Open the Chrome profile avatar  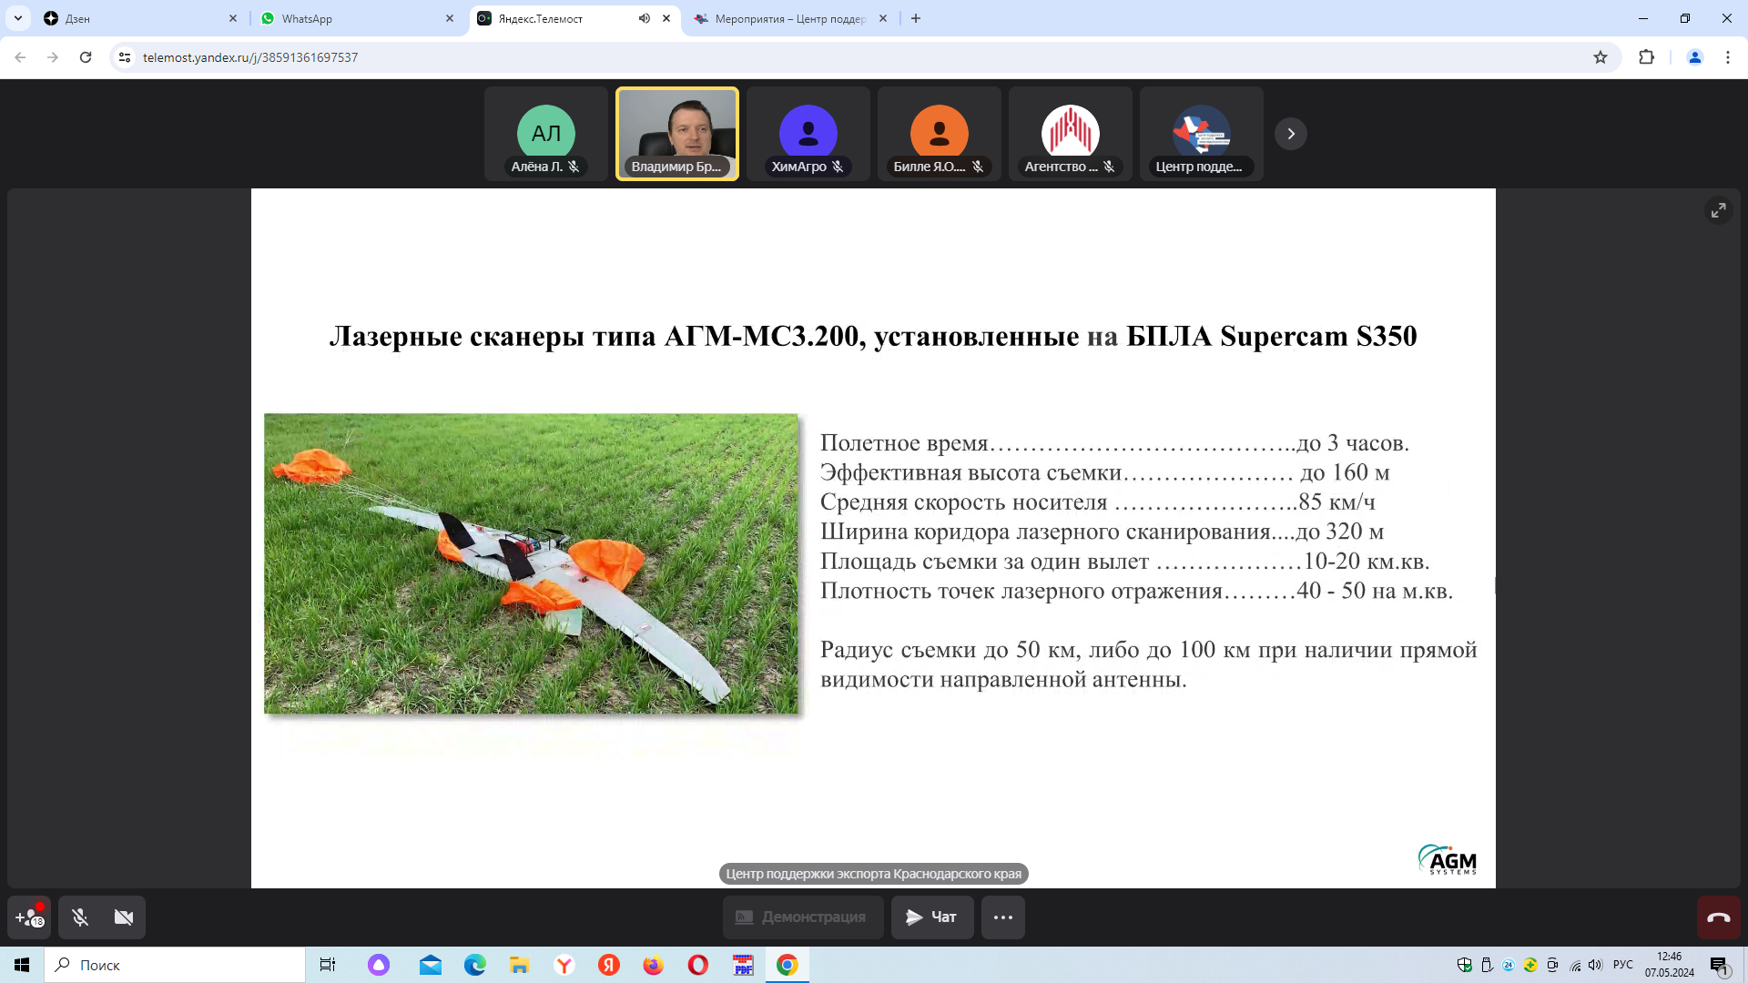point(1695,57)
